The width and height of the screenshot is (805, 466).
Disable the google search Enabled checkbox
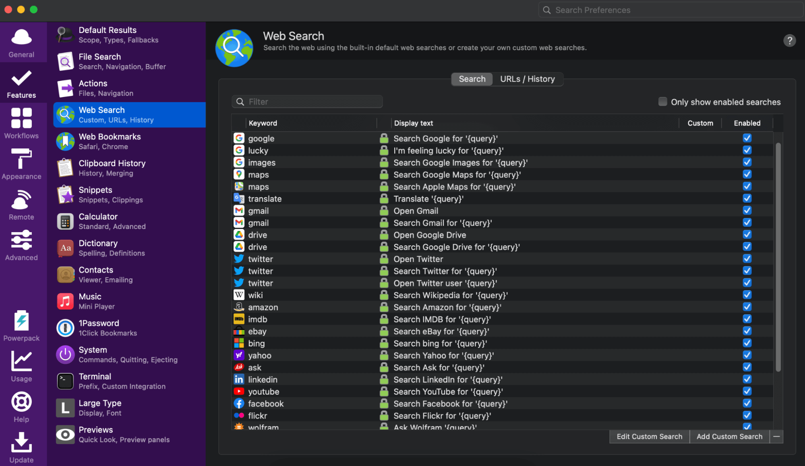click(747, 138)
